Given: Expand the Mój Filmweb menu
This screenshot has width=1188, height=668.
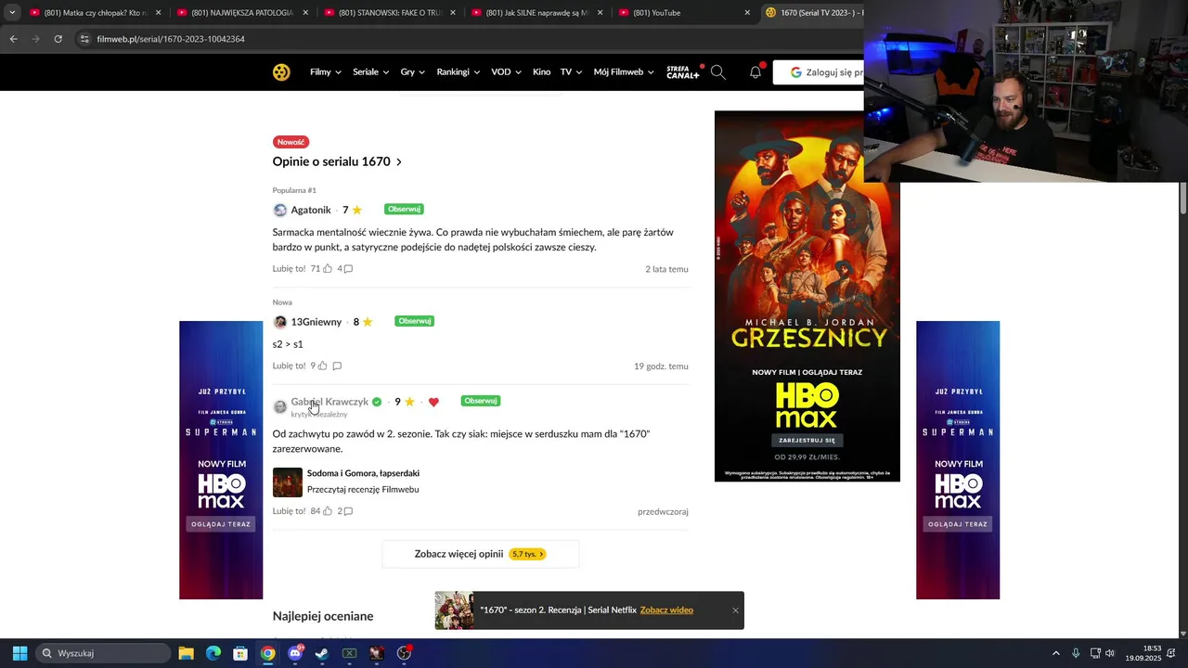Looking at the screenshot, I should point(624,72).
